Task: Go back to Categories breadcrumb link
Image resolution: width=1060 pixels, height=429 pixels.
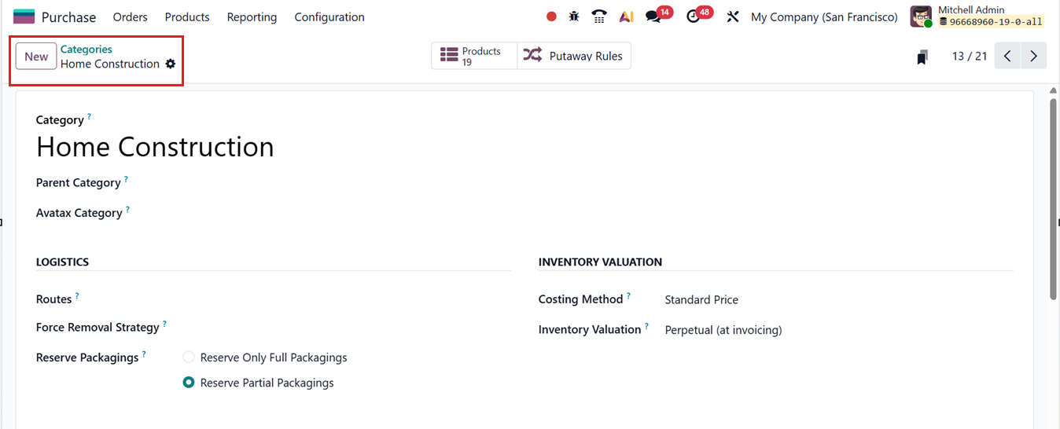Action: (86, 49)
